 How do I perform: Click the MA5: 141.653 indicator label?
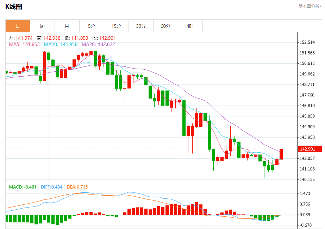click(24, 44)
